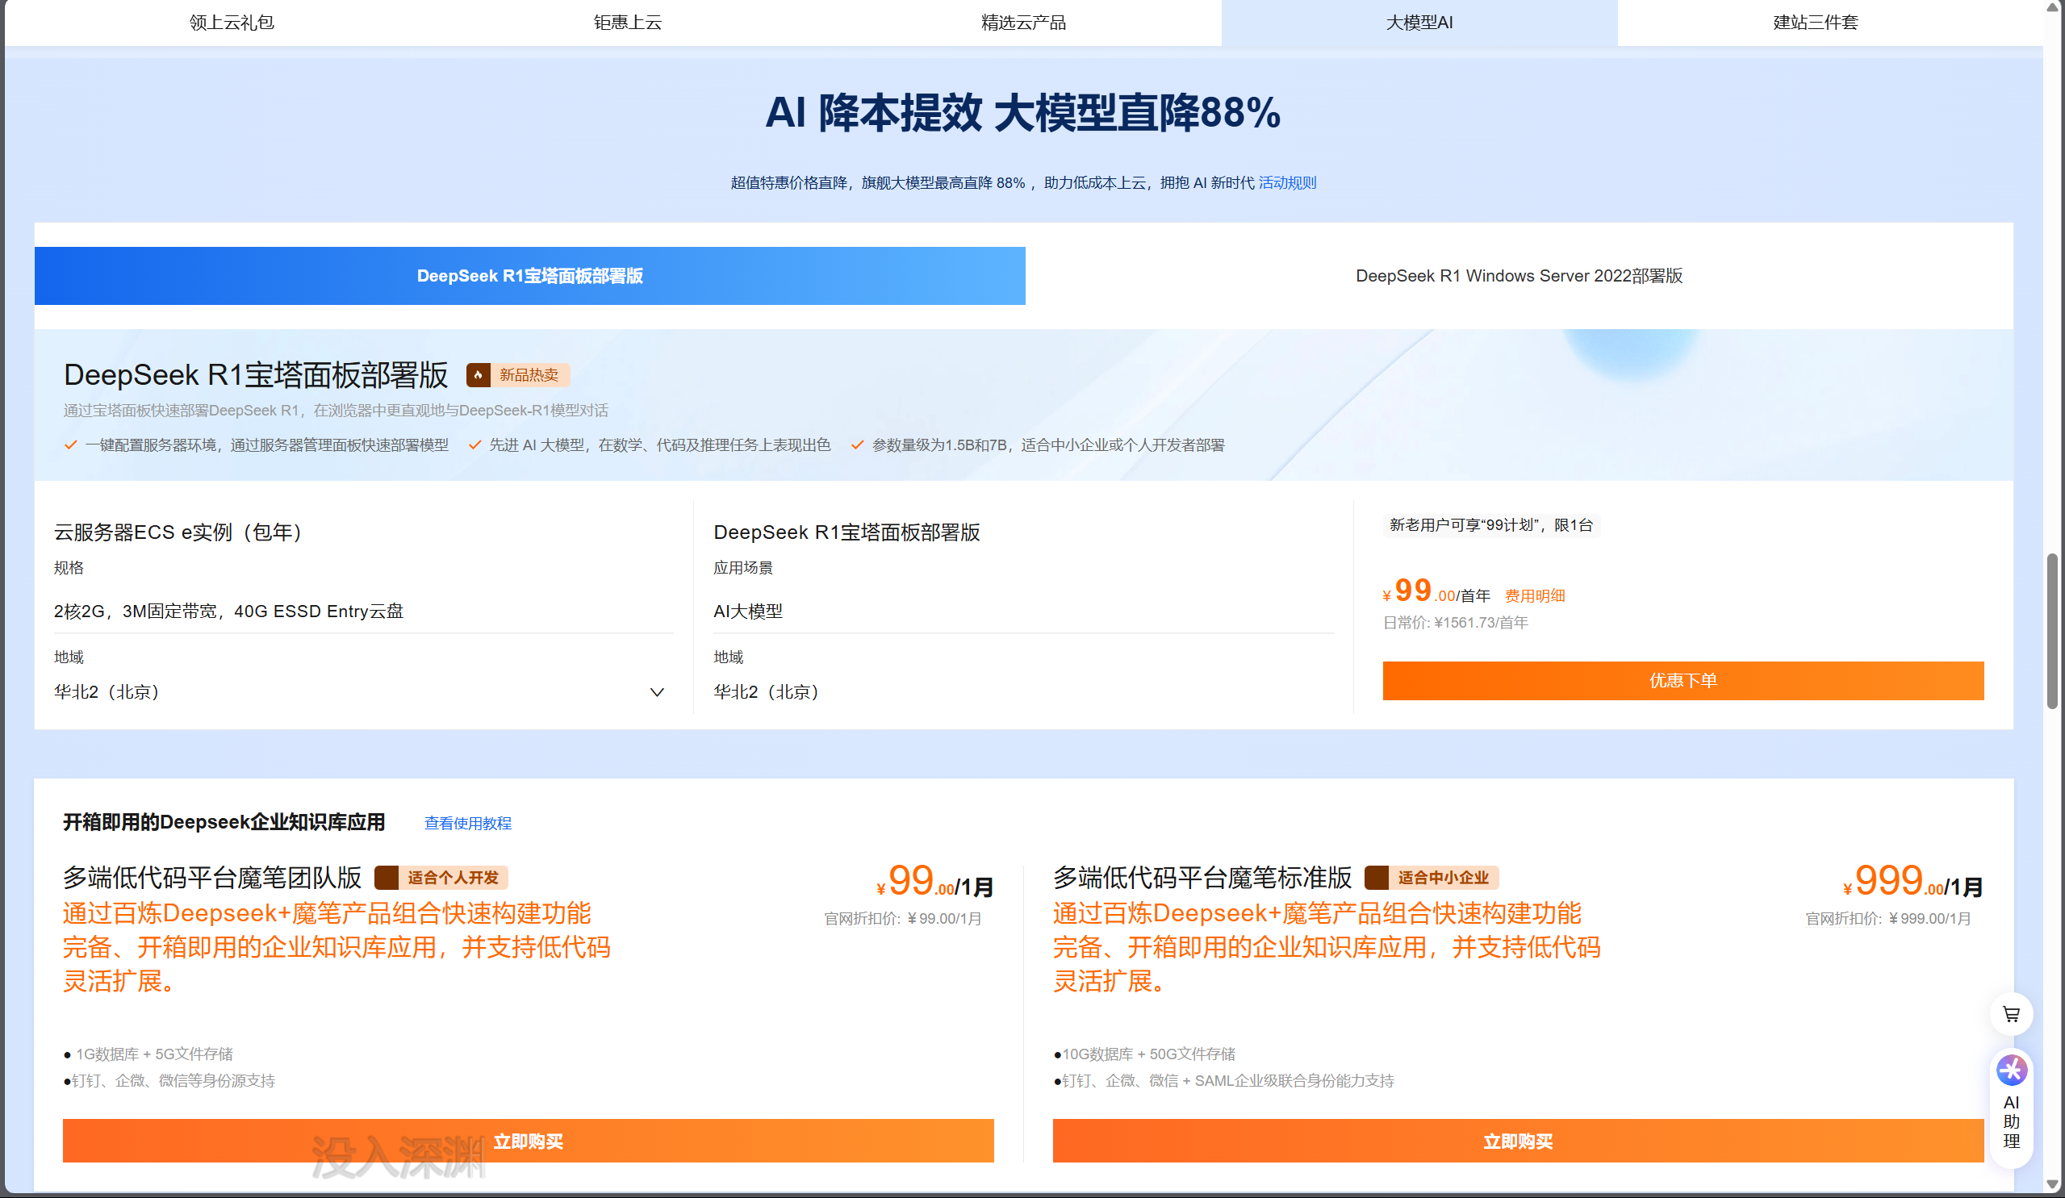Click the checkmark beside 先进 AI 大模型

coord(474,445)
